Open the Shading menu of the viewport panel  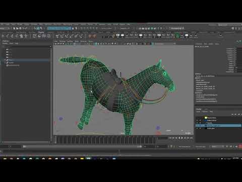[62, 41]
